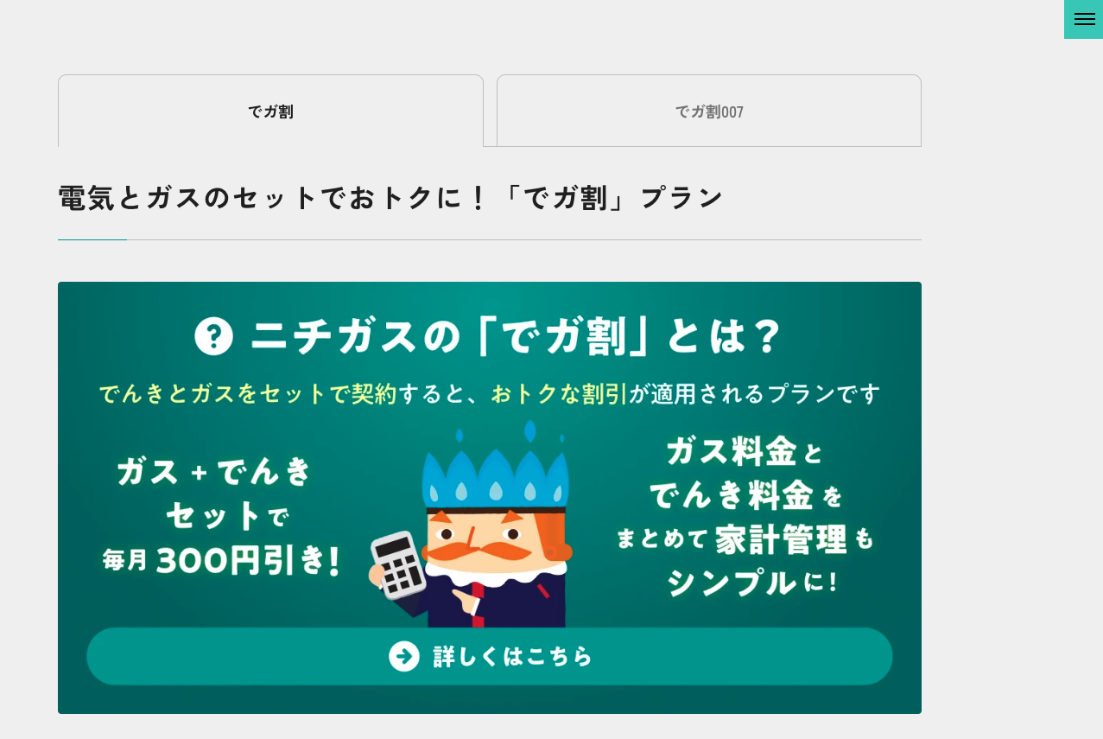
Task: Click the mascot's red necktie
Action: (x=478, y=606)
